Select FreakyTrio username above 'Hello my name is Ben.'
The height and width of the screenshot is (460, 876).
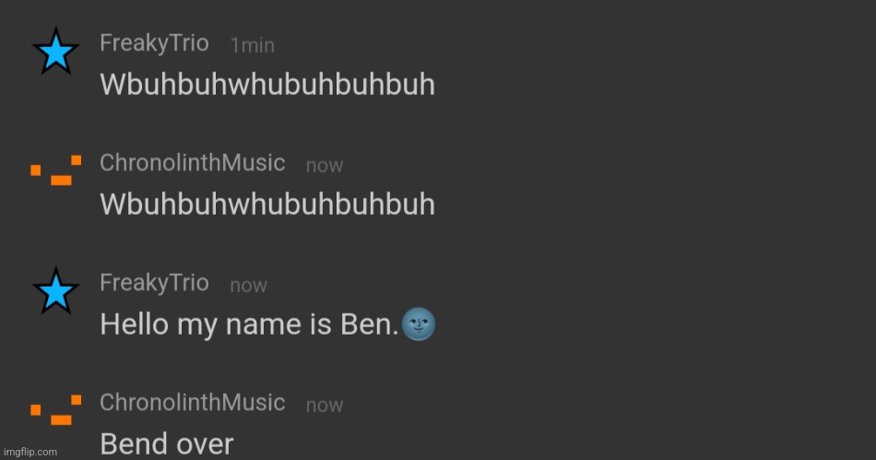click(x=154, y=283)
